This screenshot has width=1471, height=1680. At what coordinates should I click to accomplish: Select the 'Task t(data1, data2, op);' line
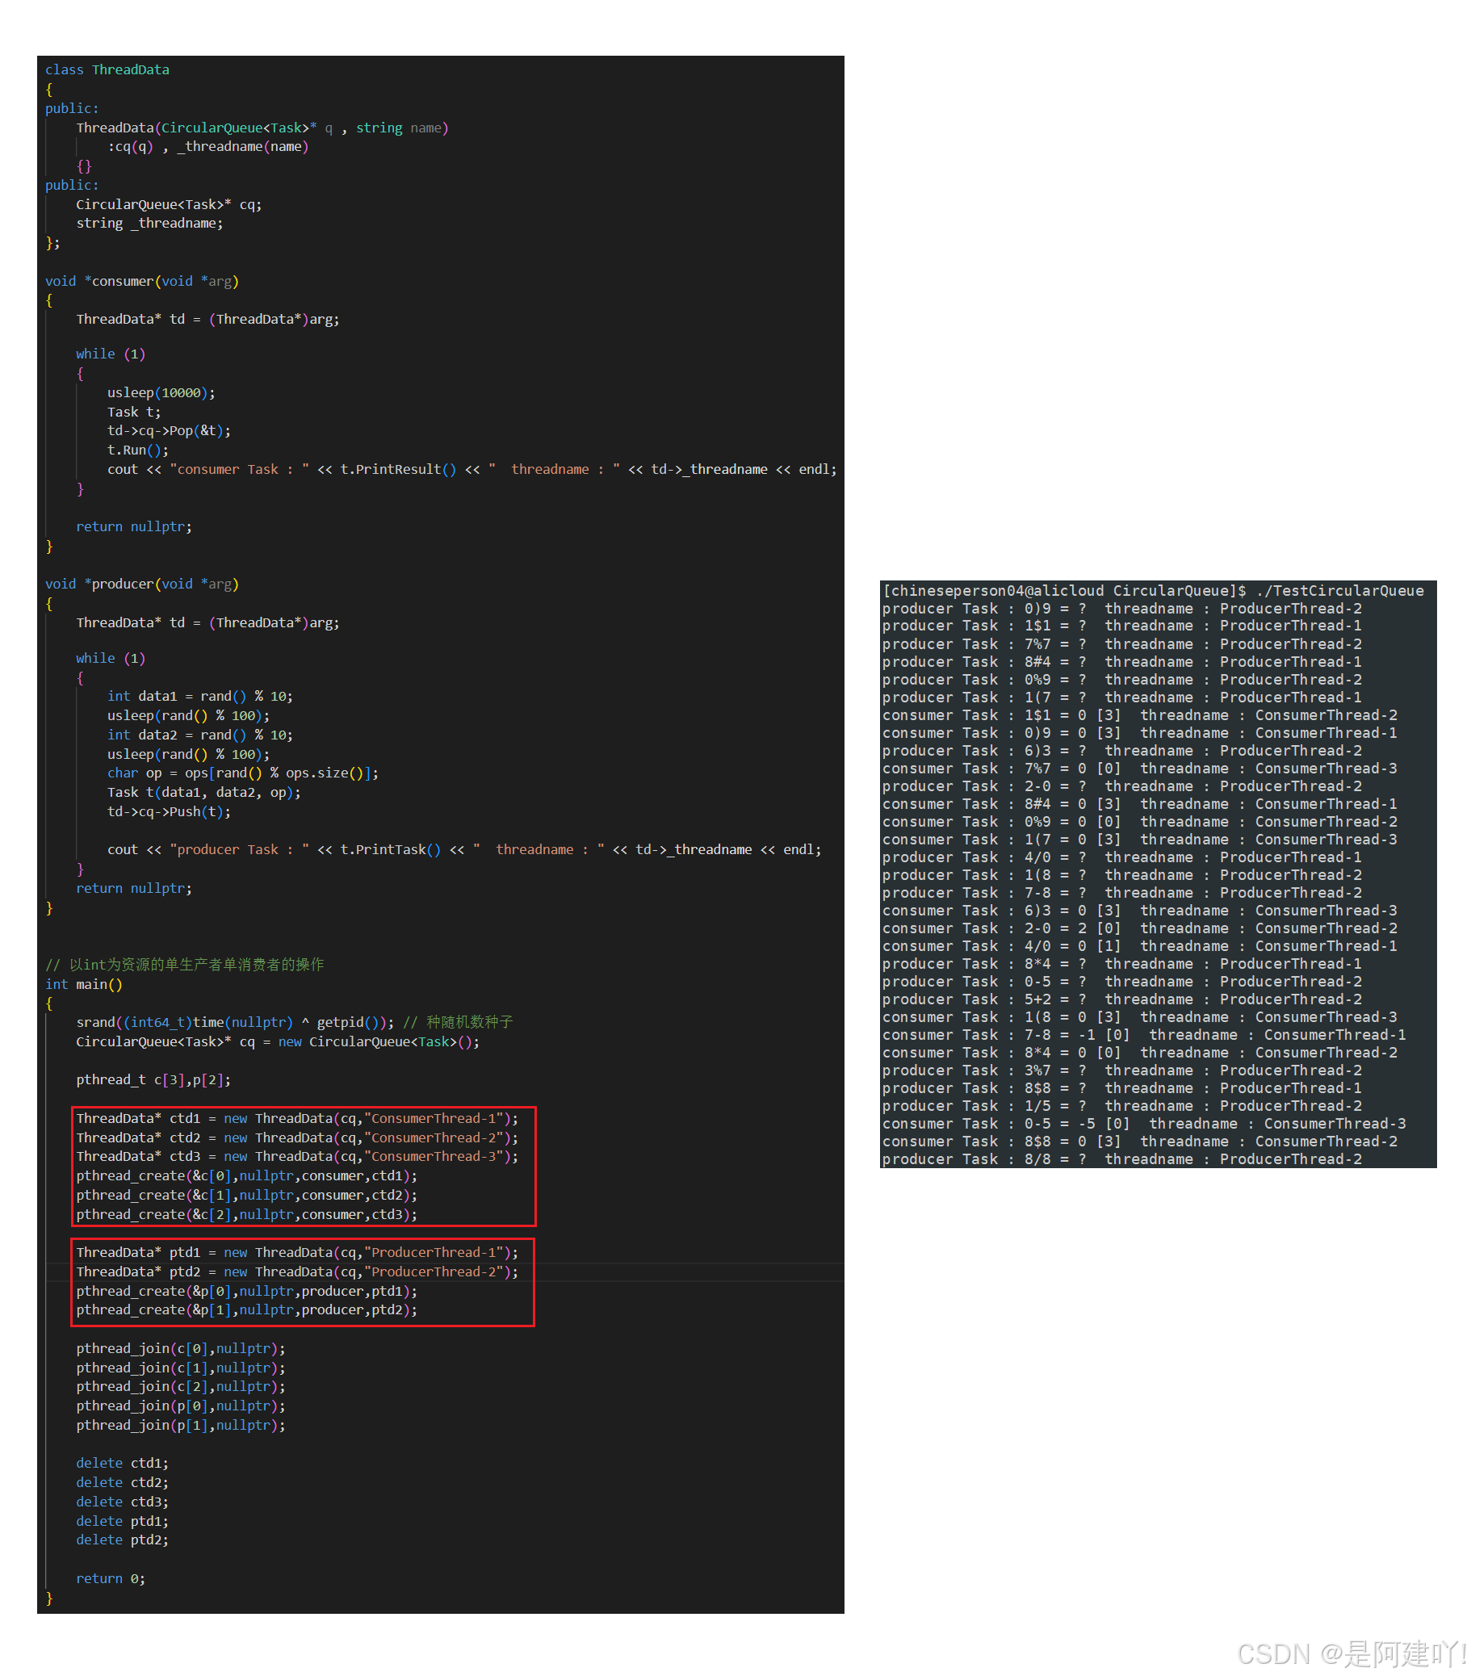203,793
